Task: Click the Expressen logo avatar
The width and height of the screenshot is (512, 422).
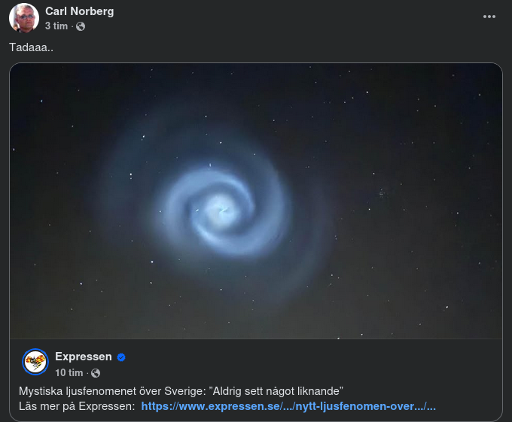Action: point(35,362)
